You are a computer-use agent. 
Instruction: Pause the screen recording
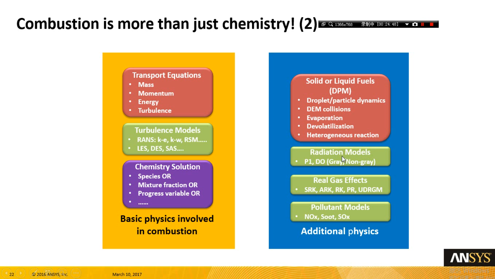coord(423,24)
